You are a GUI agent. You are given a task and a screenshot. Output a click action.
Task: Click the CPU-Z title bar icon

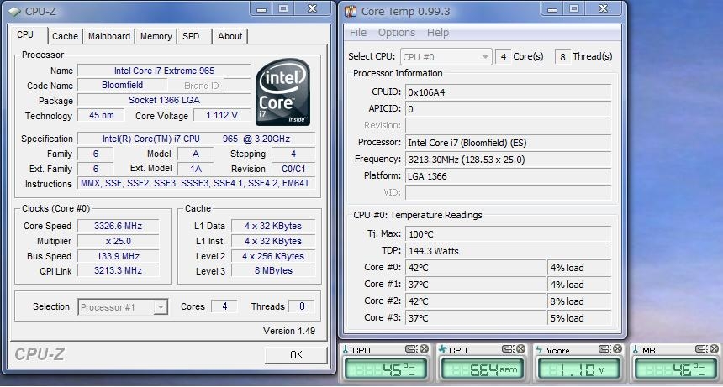tap(15, 12)
